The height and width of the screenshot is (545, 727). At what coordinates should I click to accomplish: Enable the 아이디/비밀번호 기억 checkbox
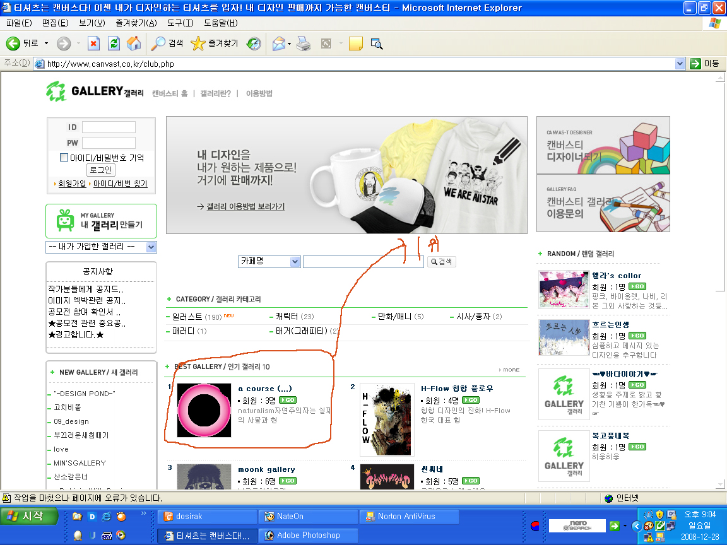click(64, 158)
